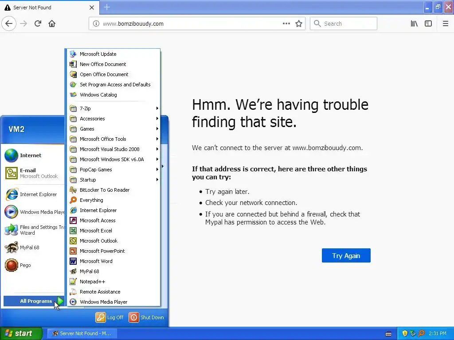Viewport: 454px width, 340px height.
Task: Open page actions three-dot menu in address bar
Action: (286, 23)
